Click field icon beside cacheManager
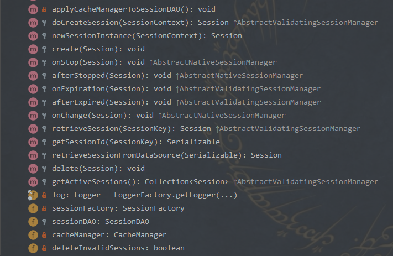 (33, 235)
